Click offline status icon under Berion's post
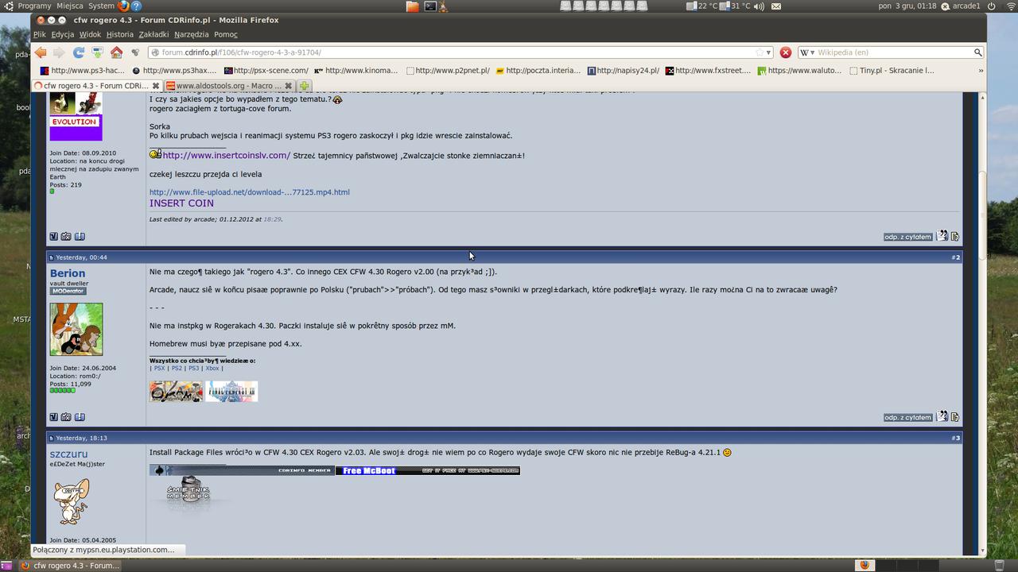Screen dimensions: 1018x572 point(53,417)
